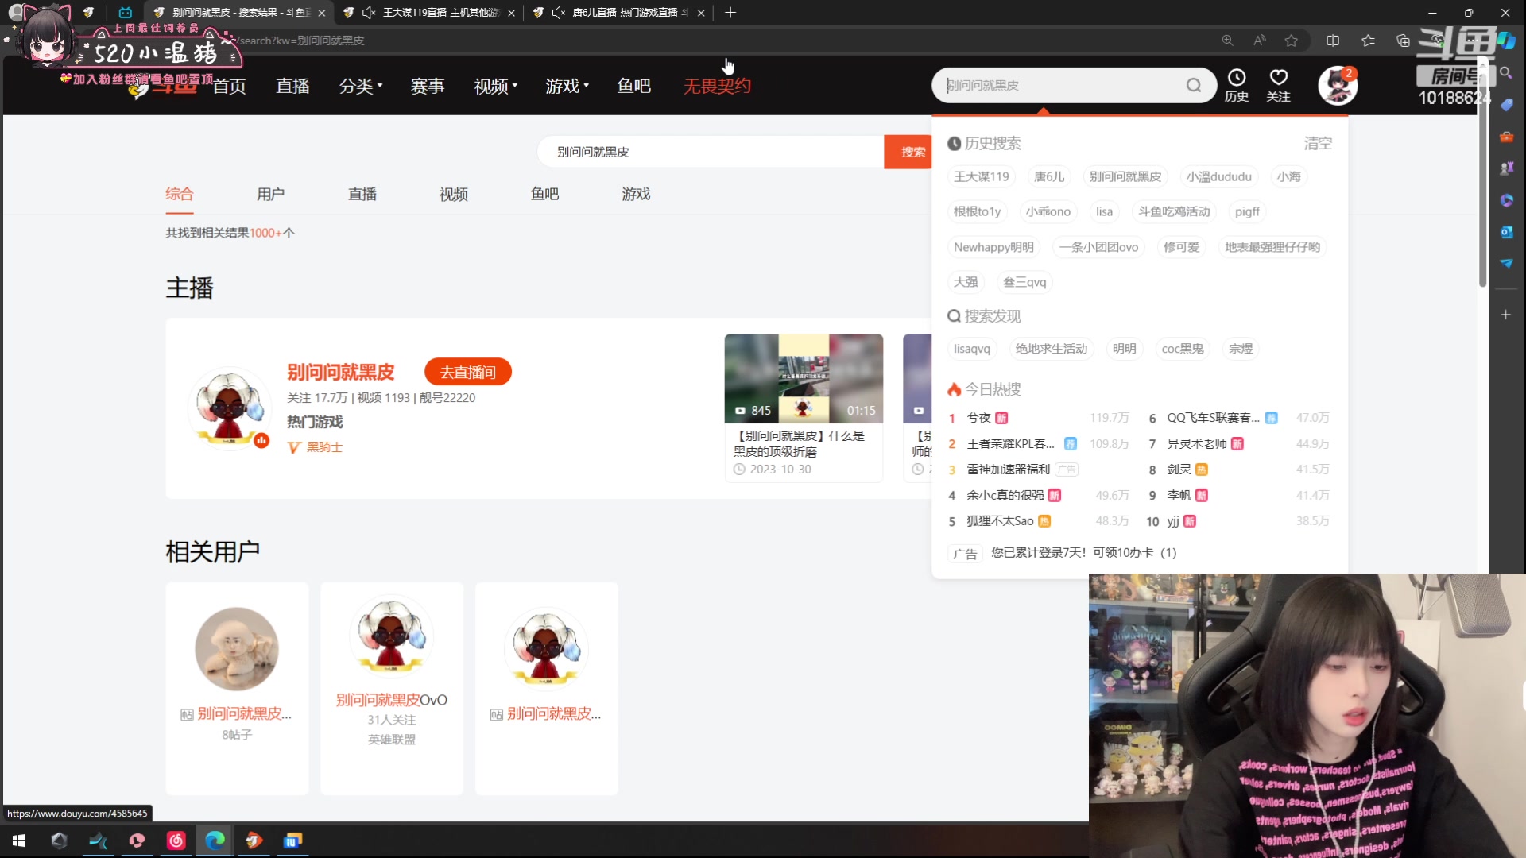This screenshot has width=1526, height=858.
Task: Open the 鱼吧 navigation item
Action: pyautogui.click(x=634, y=86)
